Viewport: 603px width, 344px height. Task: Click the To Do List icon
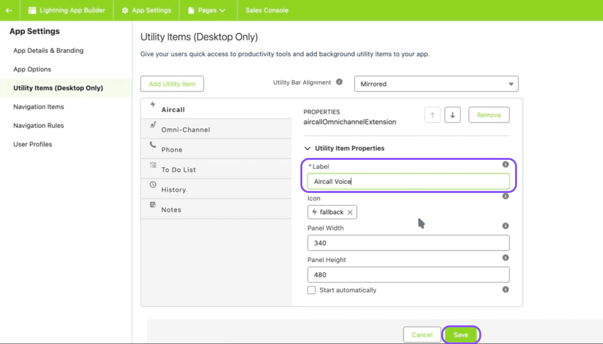153,165
